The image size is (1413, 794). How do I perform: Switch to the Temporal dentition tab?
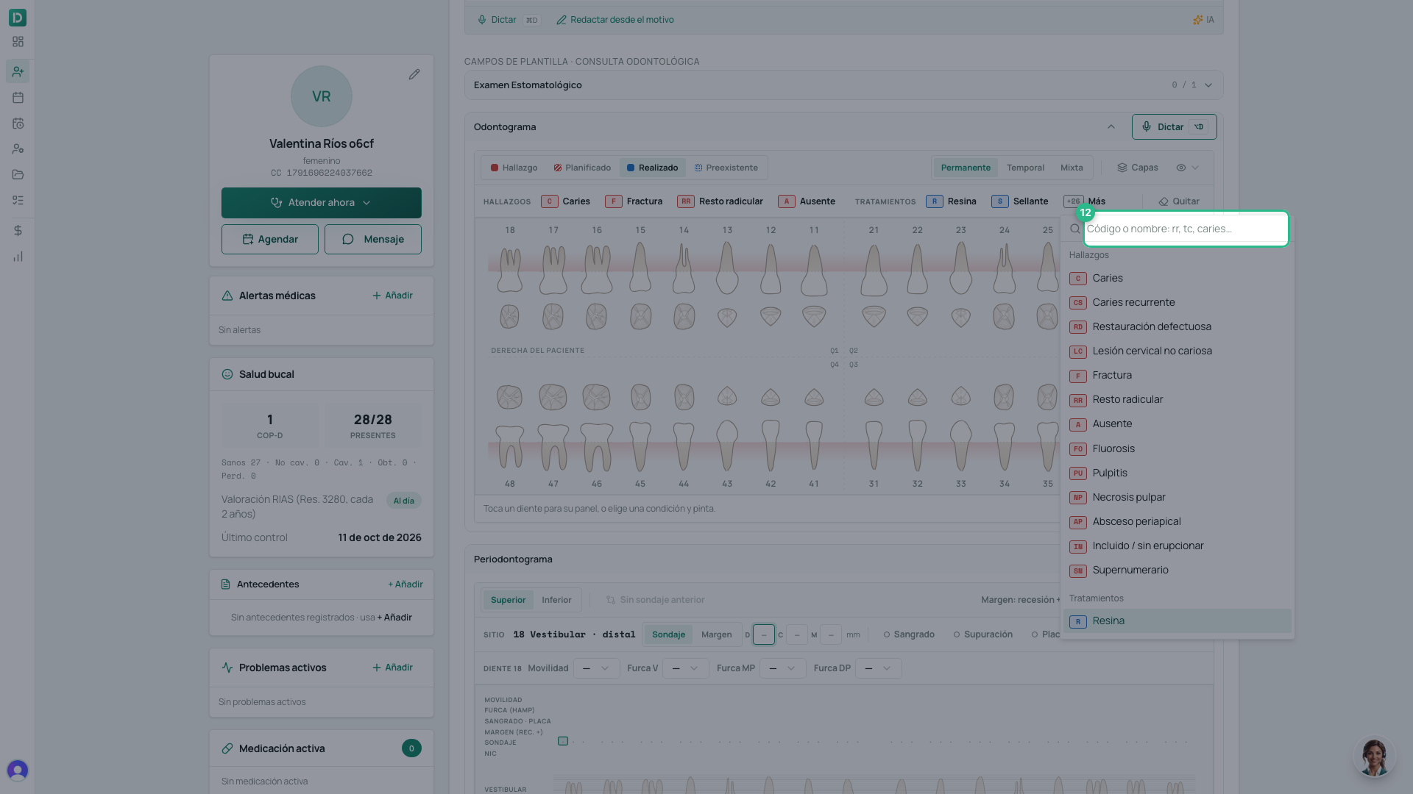click(x=1025, y=168)
